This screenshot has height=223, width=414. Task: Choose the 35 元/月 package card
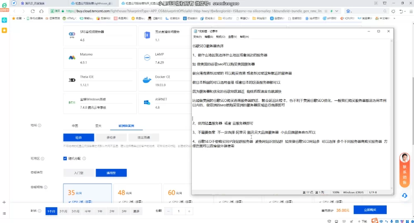coord(87,194)
